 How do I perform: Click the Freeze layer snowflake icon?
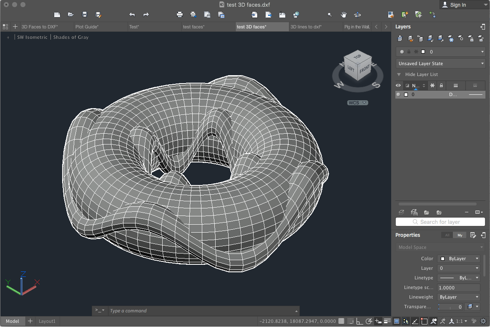[x=451, y=38]
